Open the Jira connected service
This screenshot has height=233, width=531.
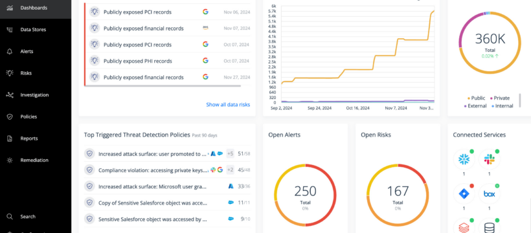click(x=464, y=194)
